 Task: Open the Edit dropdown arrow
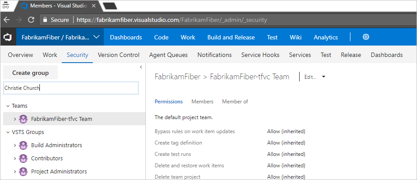323,77
